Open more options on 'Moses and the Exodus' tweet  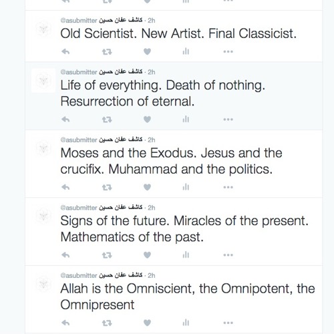point(228,187)
